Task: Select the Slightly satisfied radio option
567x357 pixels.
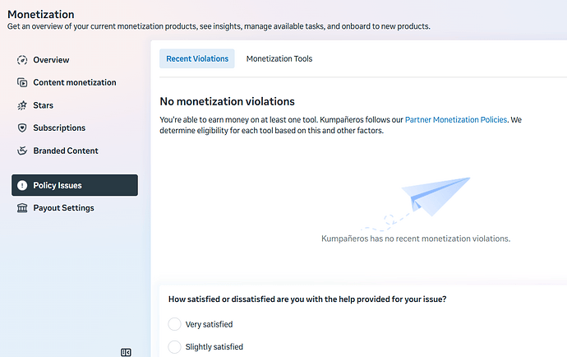Action: (x=174, y=347)
